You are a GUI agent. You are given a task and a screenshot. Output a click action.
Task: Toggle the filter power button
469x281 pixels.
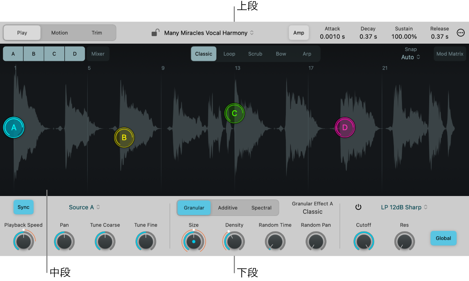(358, 207)
